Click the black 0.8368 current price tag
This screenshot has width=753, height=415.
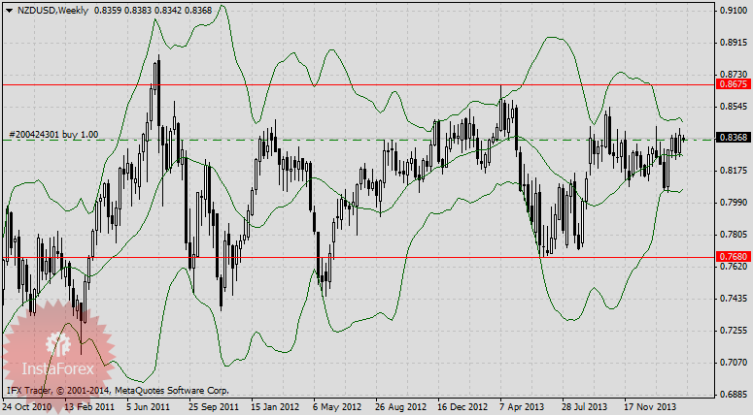[x=731, y=139]
